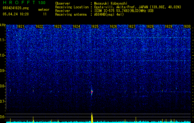194x123 pixels.
Task: Click the ICOM IC-575 receiver text
Action: (x=124, y=11)
